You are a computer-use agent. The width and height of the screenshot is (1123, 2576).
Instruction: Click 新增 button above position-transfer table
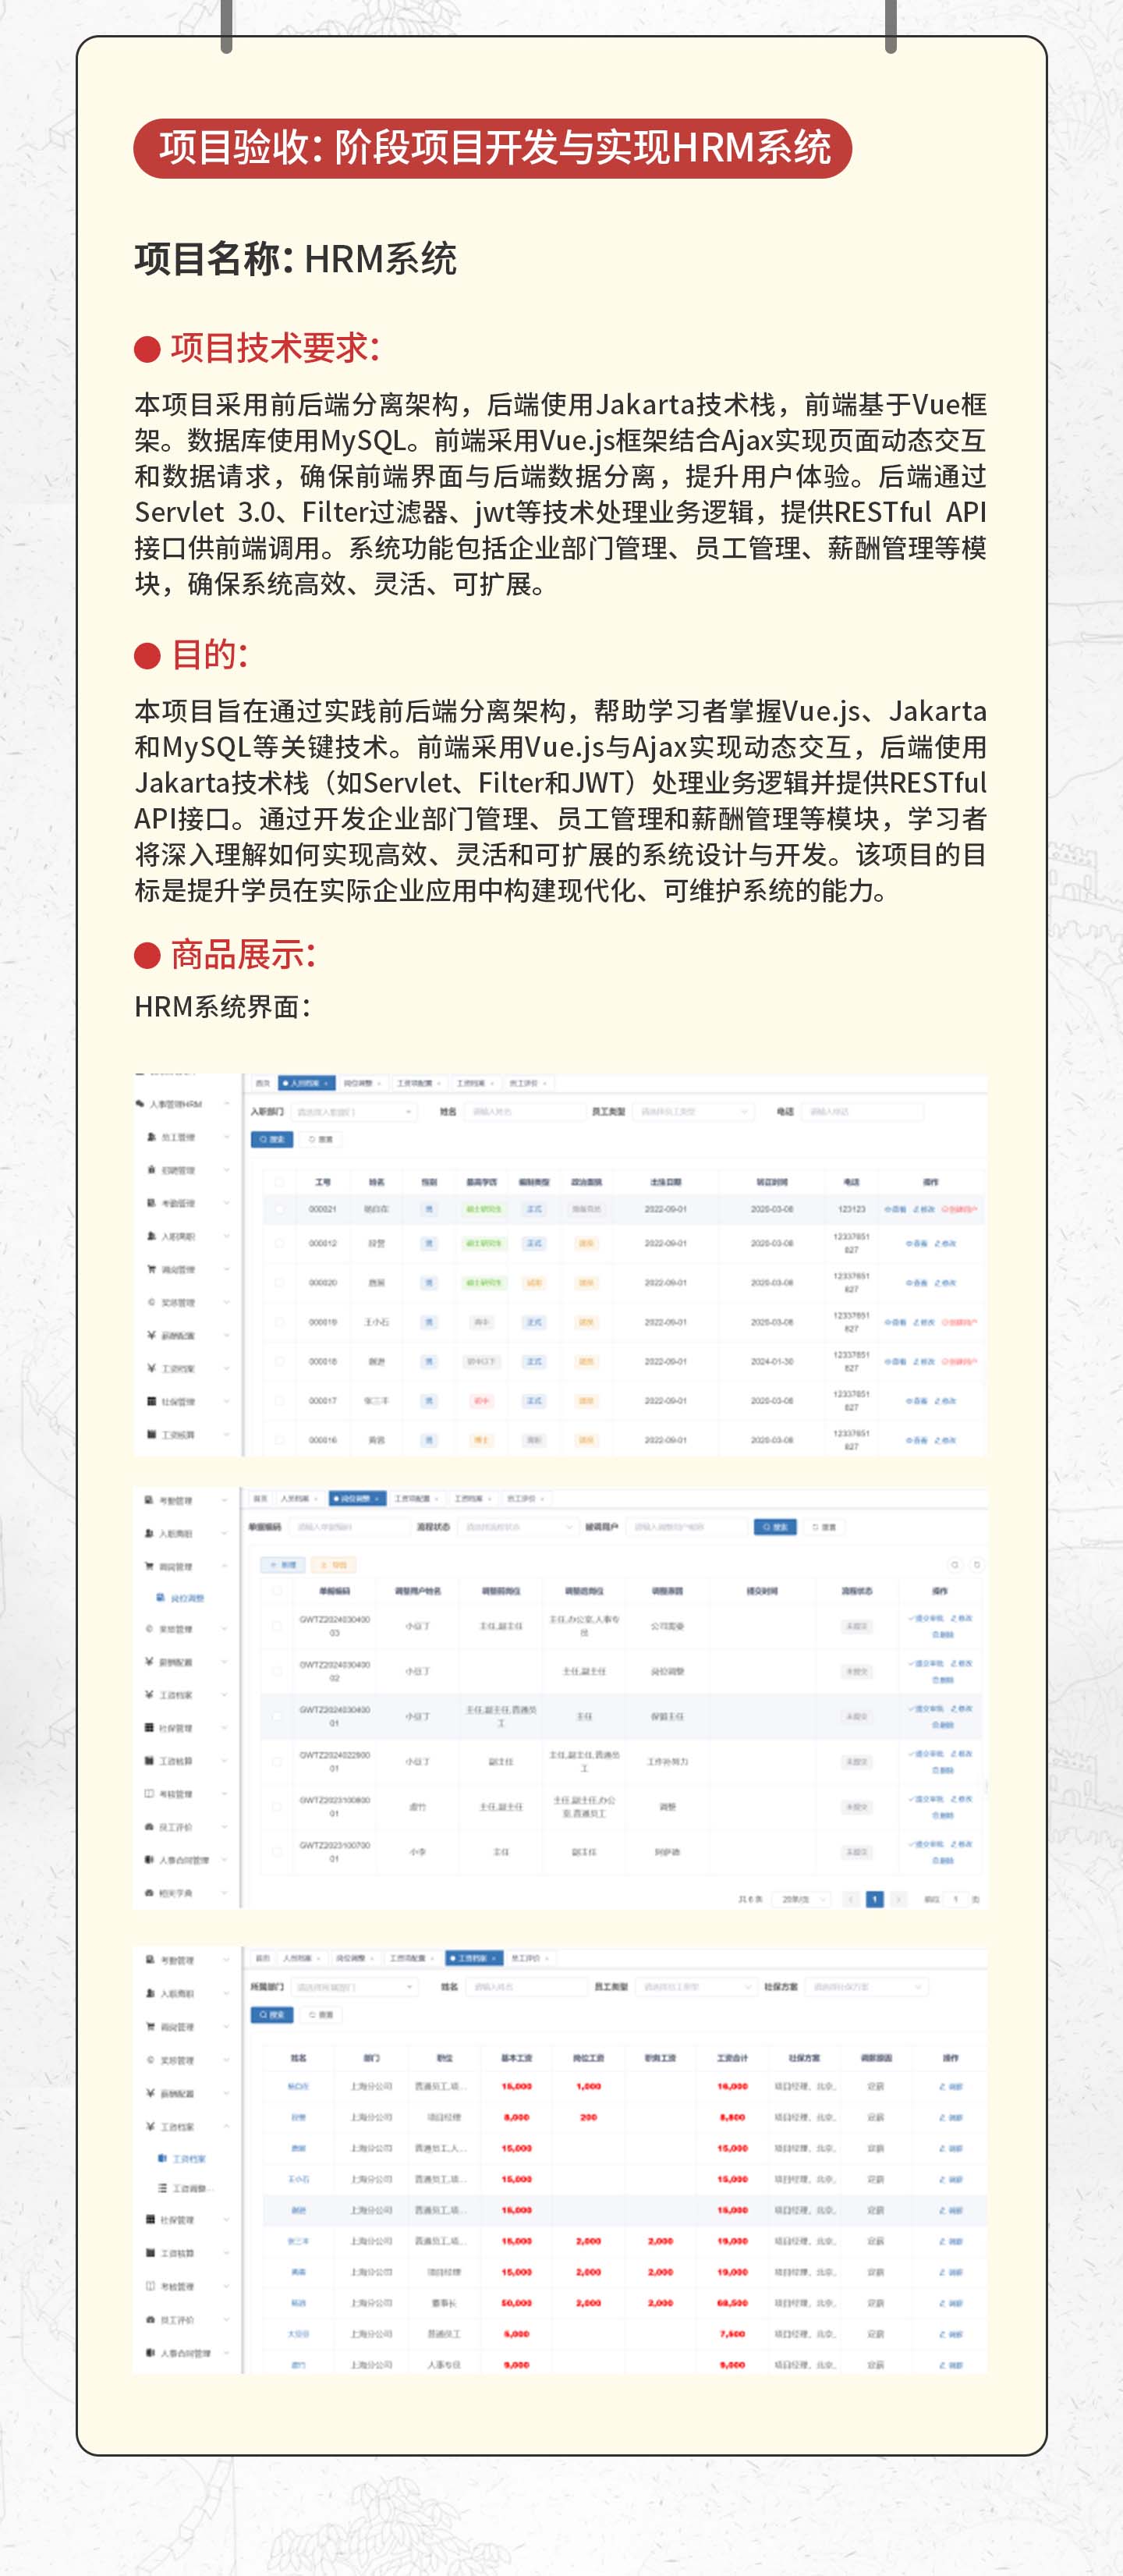coord(283,1565)
